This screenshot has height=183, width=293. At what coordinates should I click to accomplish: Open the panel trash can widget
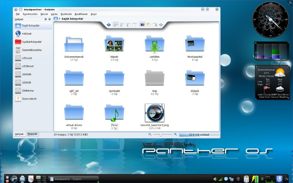click(x=246, y=179)
